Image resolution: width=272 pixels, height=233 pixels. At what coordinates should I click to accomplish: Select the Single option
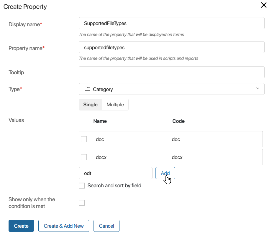click(90, 105)
